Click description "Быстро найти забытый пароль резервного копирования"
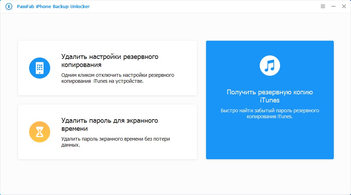The width and height of the screenshot is (351, 195). (270, 113)
